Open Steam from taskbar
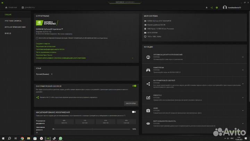Screen dimensions: 250x141 (54, 138)
